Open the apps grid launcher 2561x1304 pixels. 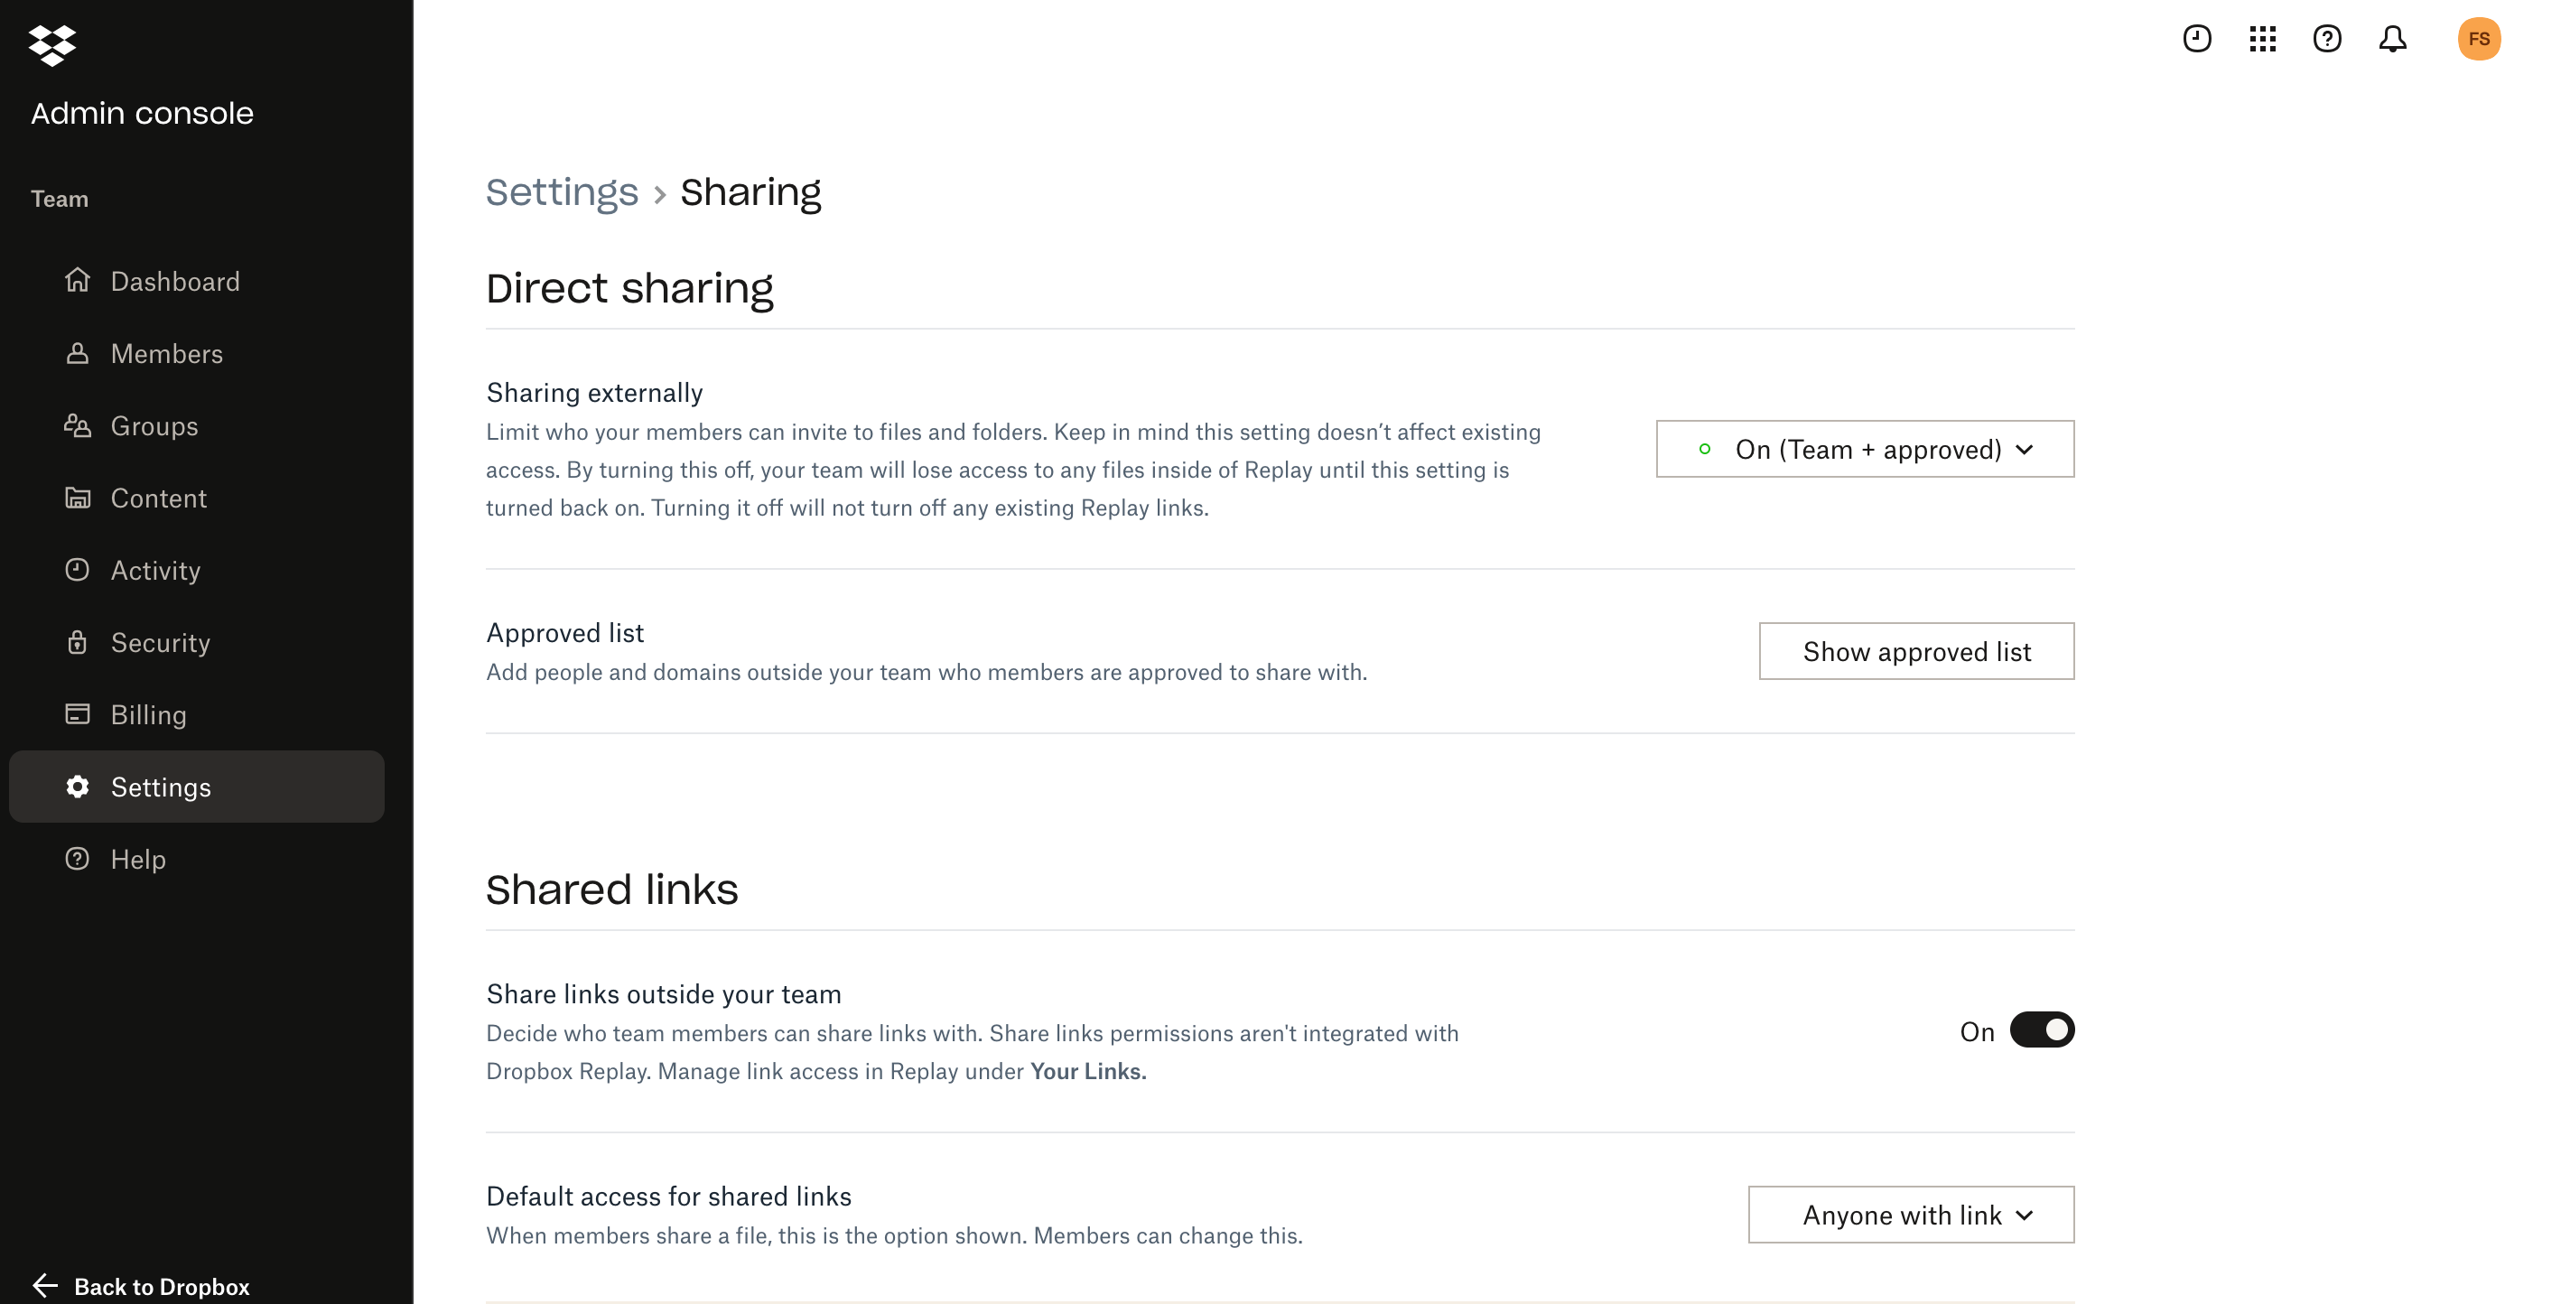(2262, 39)
